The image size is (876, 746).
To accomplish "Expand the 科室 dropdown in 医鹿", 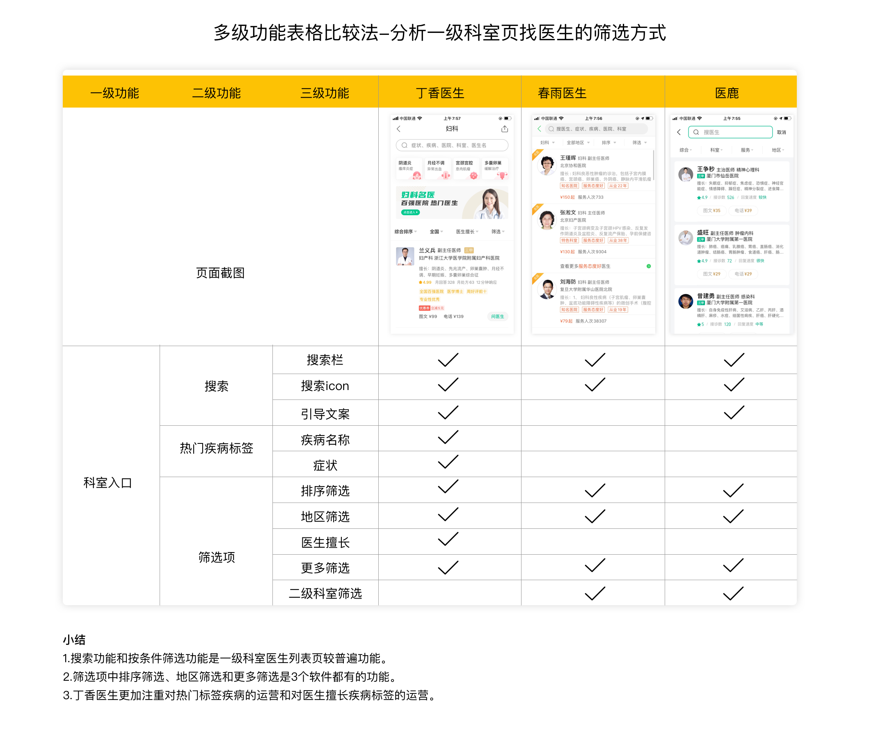I will [716, 150].
